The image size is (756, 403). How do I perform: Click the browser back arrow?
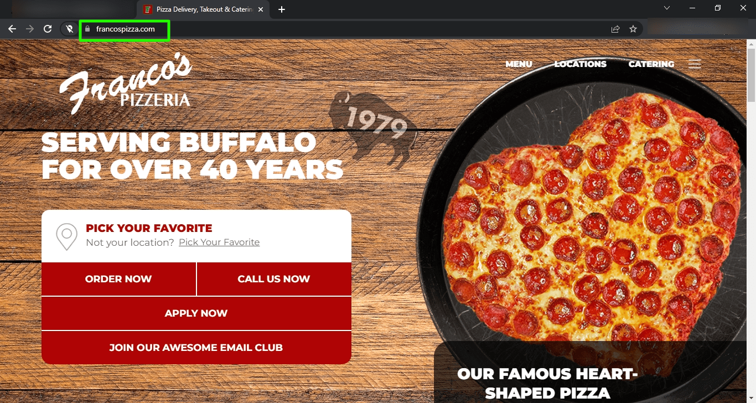pyautogui.click(x=12, y=29)
